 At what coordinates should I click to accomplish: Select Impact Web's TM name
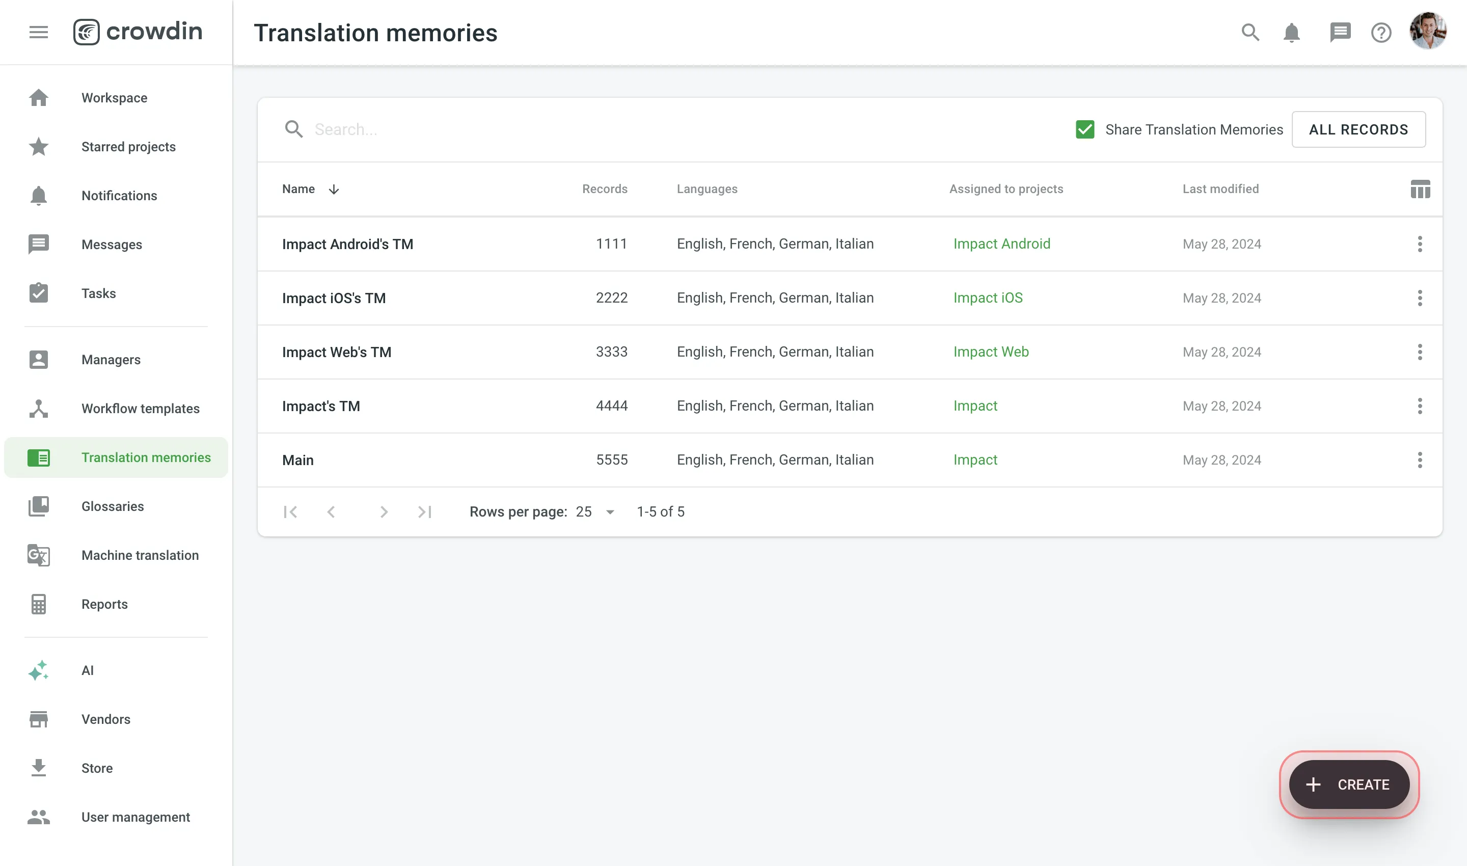pyautogui.click(x=337, y=353)
